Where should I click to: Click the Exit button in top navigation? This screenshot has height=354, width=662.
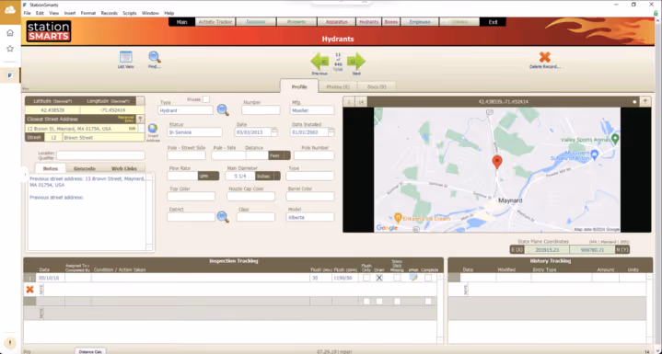point(494,22)
